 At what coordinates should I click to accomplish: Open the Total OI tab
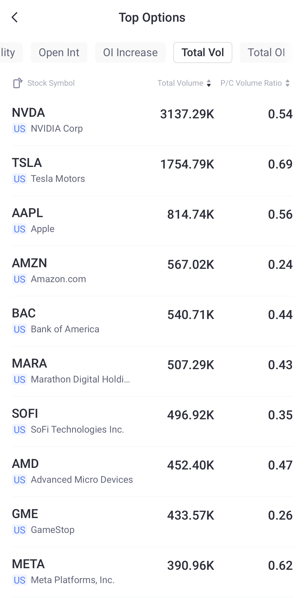(266, 53)
